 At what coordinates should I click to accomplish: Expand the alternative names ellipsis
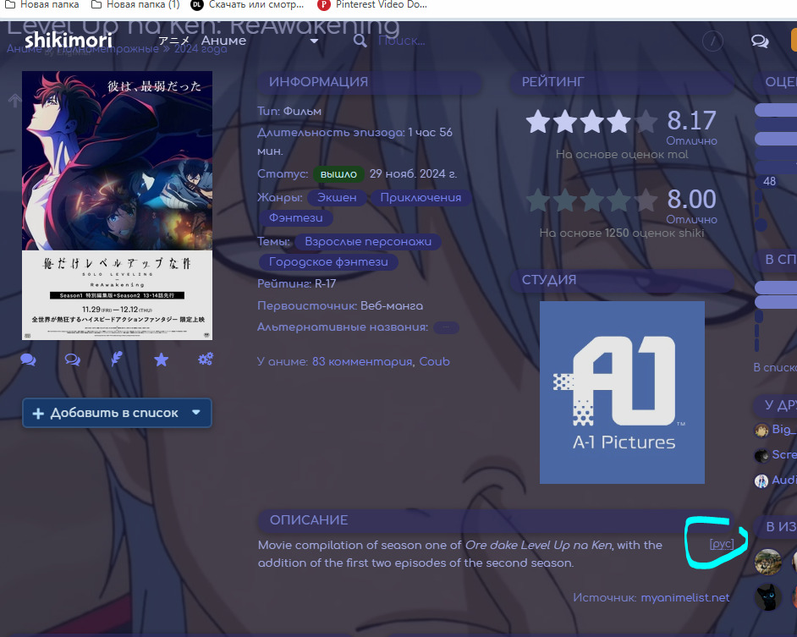tap(446, 327)
